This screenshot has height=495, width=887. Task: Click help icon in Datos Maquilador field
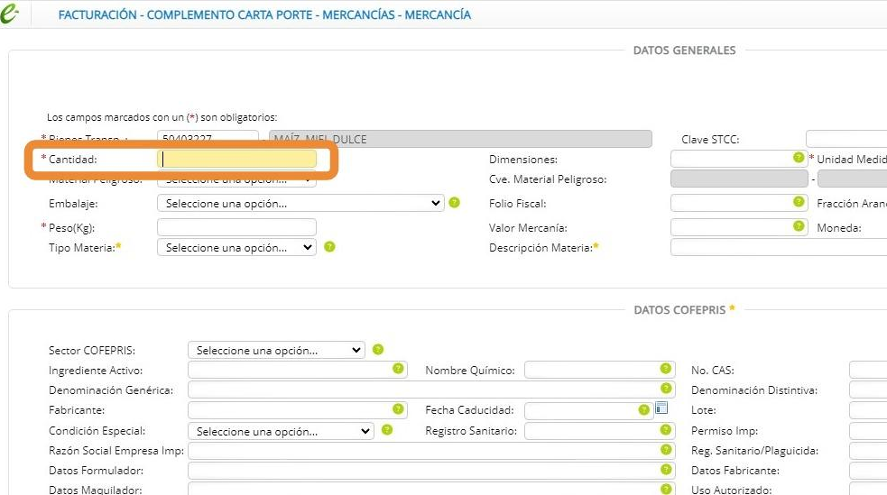tap(667, 489)
